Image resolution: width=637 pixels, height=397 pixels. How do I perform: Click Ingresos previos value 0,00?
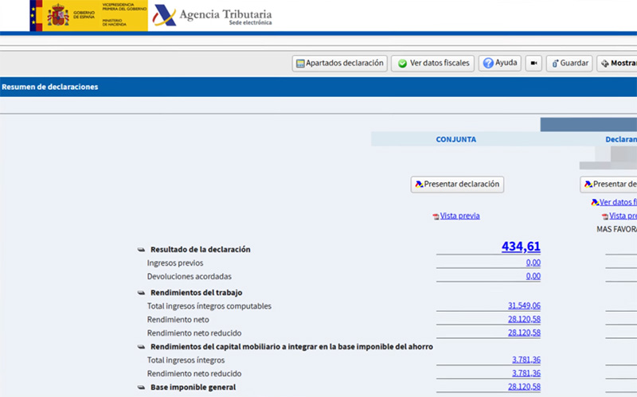[533, 263]
